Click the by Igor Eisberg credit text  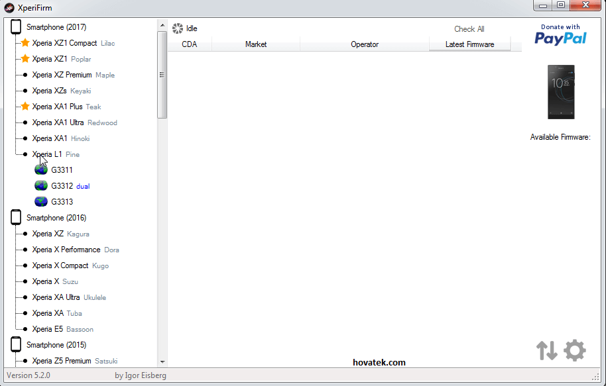[141, 375]
